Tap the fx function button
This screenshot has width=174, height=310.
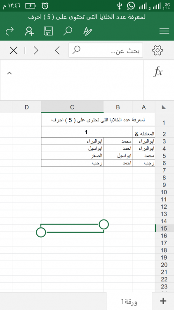coord(158,72)
